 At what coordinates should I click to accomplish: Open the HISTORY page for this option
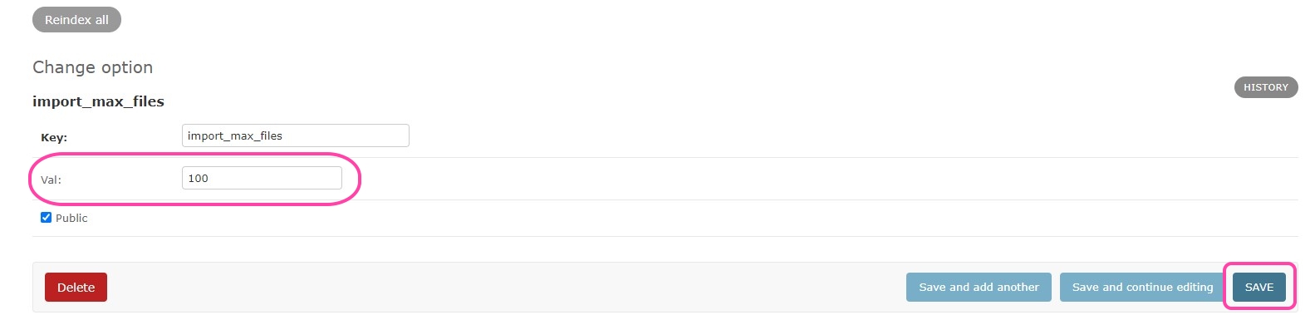[x=1265, y=87]
